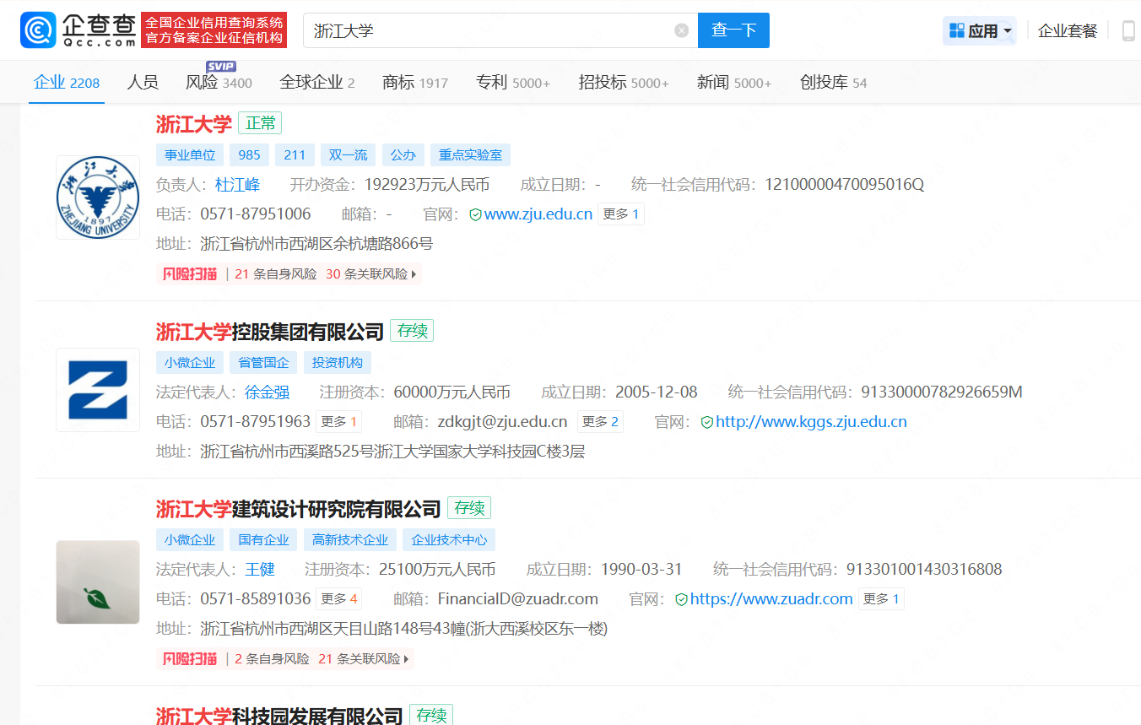Click the verified shield icon beside www.zuadr.com
The image size is (1141, 725).
[x=682, y=599]
